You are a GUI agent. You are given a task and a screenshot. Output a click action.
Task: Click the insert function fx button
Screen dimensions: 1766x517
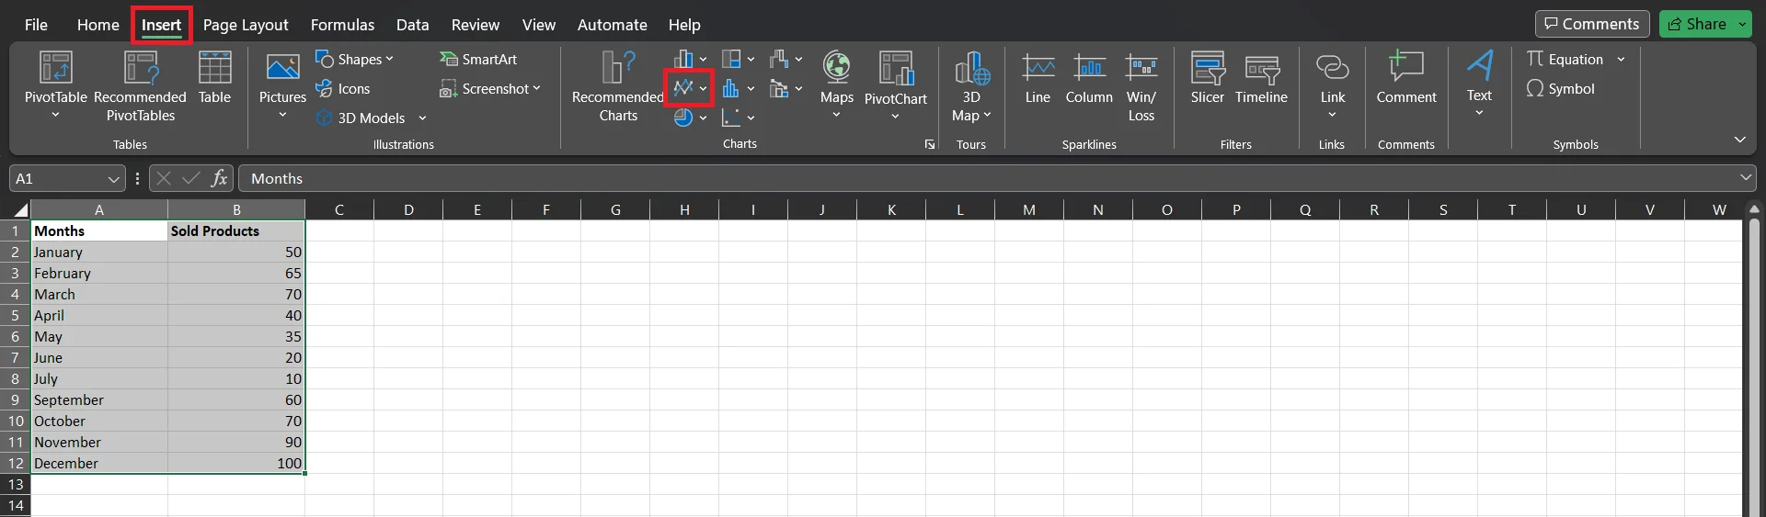(x=219, y=178)
